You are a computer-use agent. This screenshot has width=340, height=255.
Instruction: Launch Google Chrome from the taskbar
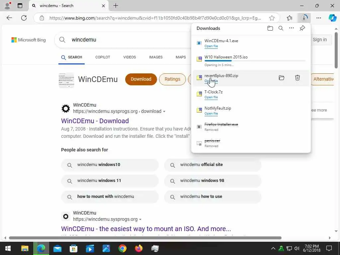(122, 248)
